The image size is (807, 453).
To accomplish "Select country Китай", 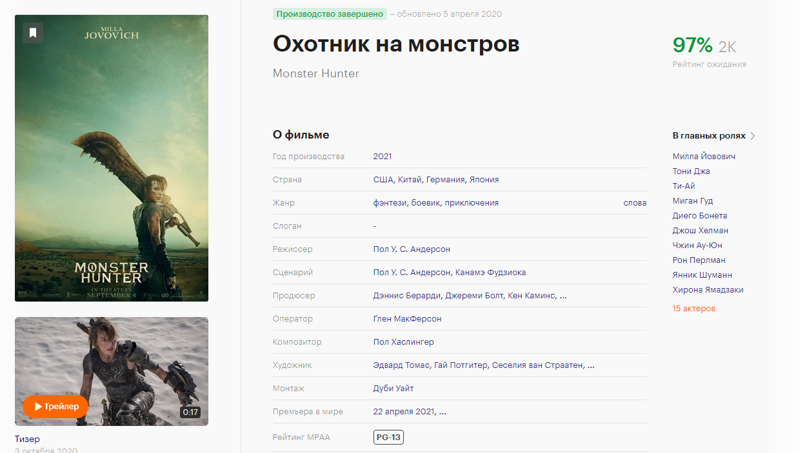I will click(409, 180).
